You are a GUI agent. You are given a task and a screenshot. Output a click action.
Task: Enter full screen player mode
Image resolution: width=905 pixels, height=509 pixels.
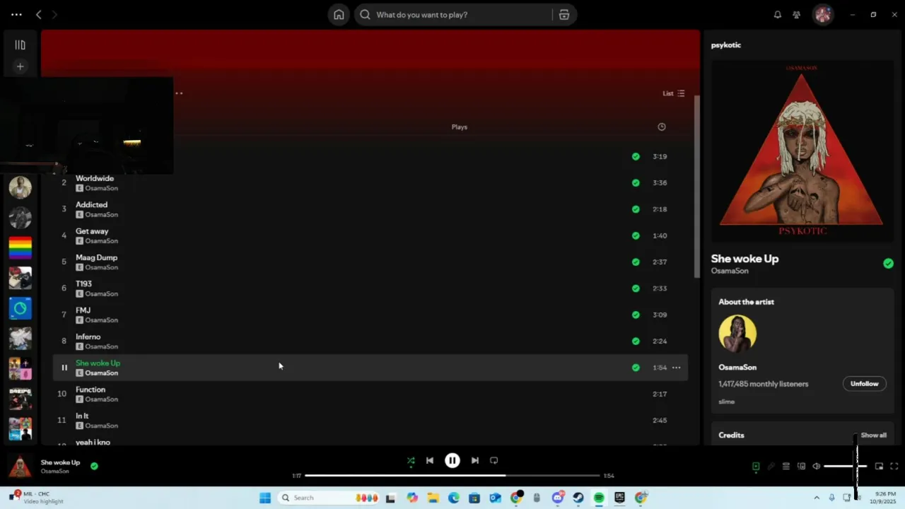[894, 467]
